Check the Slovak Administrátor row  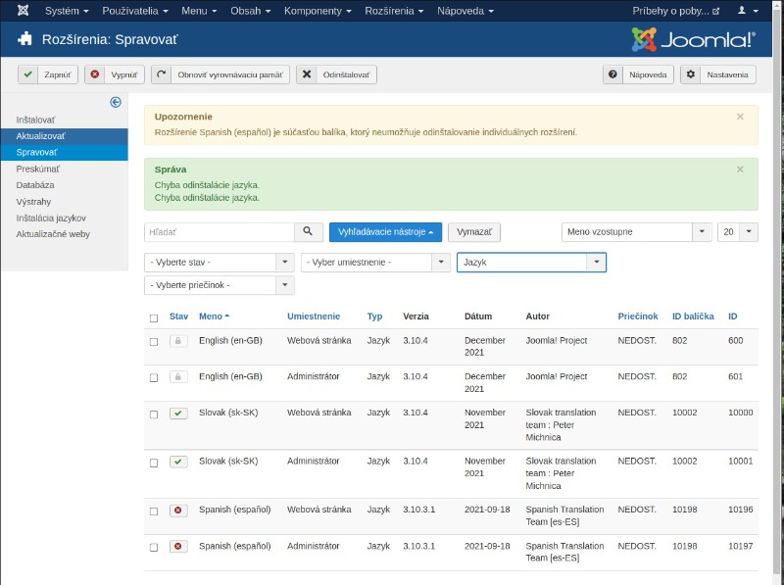[x=154, y=463]
